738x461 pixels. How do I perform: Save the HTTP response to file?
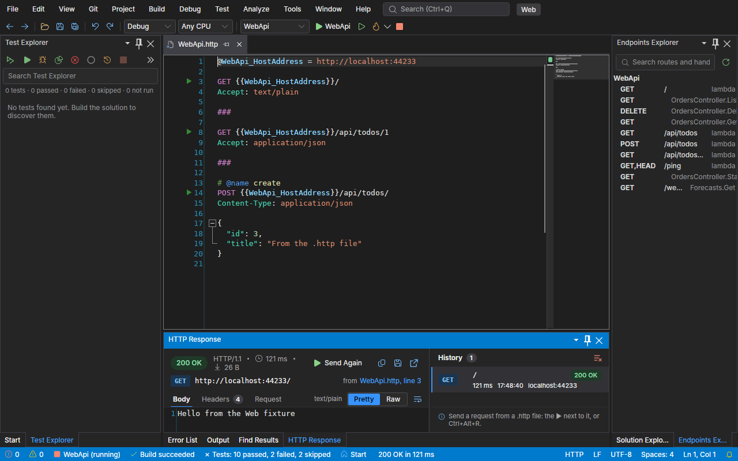398,363
